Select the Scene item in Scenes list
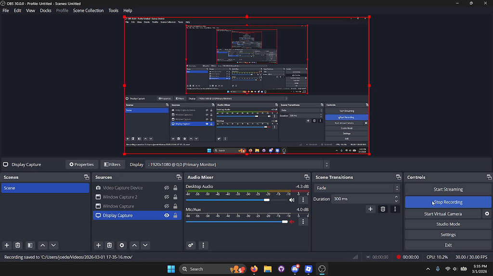The width and height of the screenshot is (493, 276). [x=45, y=188]
